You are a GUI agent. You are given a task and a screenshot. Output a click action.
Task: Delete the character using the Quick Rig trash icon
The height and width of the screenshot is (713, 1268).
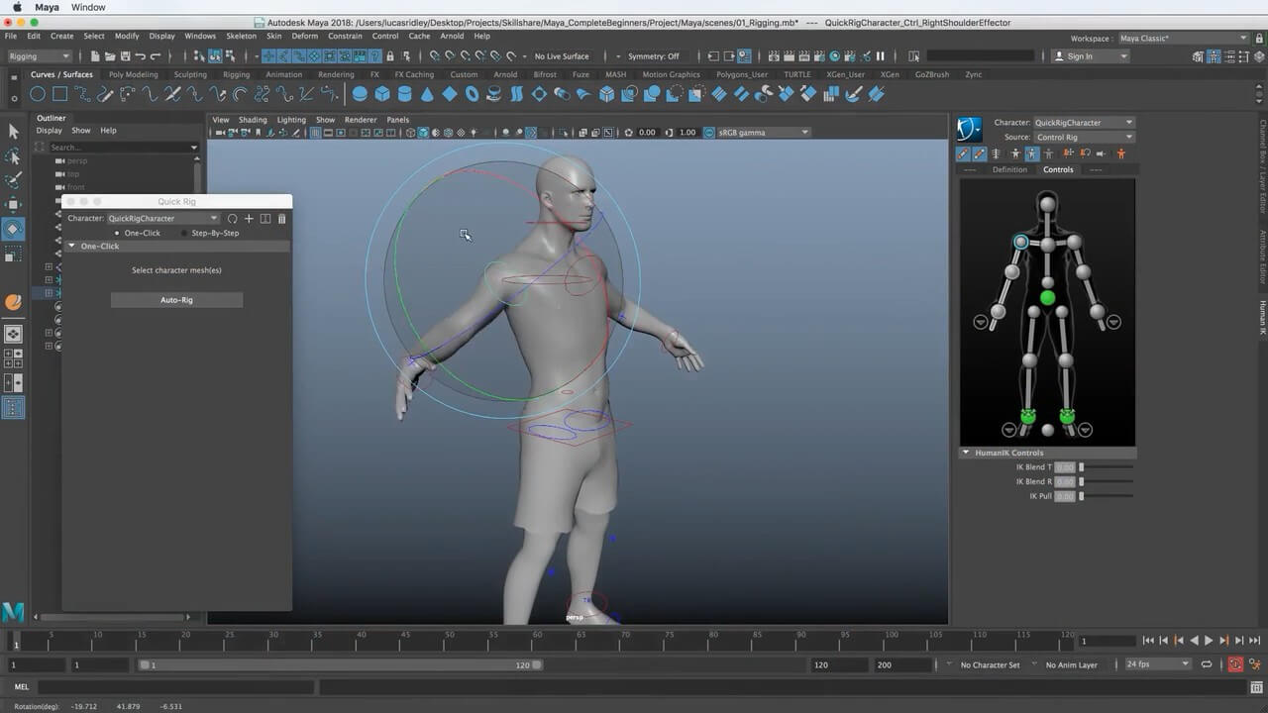tap(282, 219)
